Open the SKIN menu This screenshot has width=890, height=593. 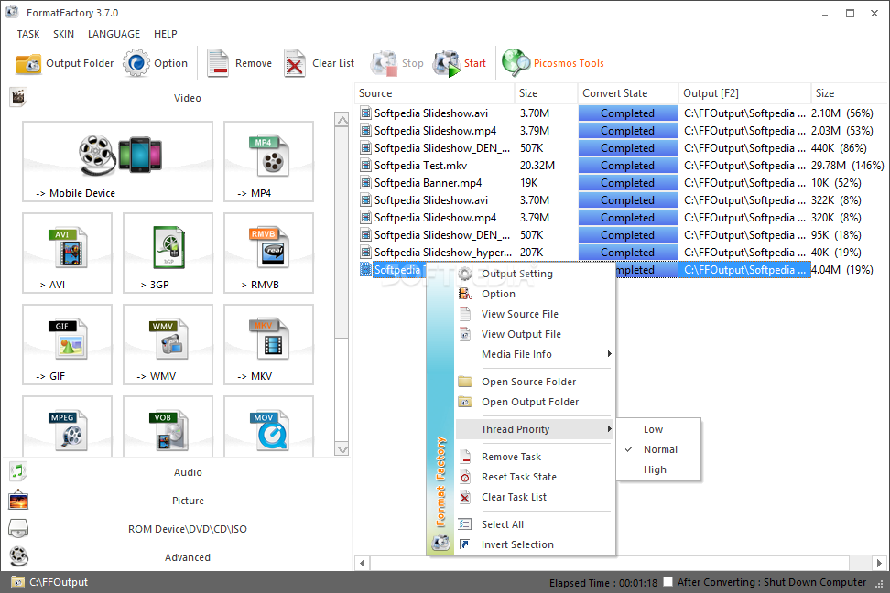pos(63,34)
